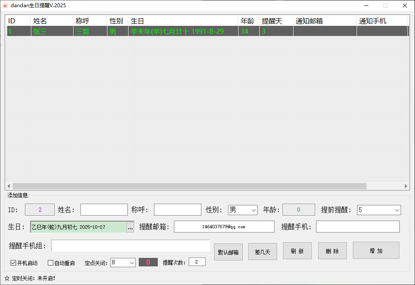Click the 默认邮箱 button
The image size is (415, 285).
[228, 252]
